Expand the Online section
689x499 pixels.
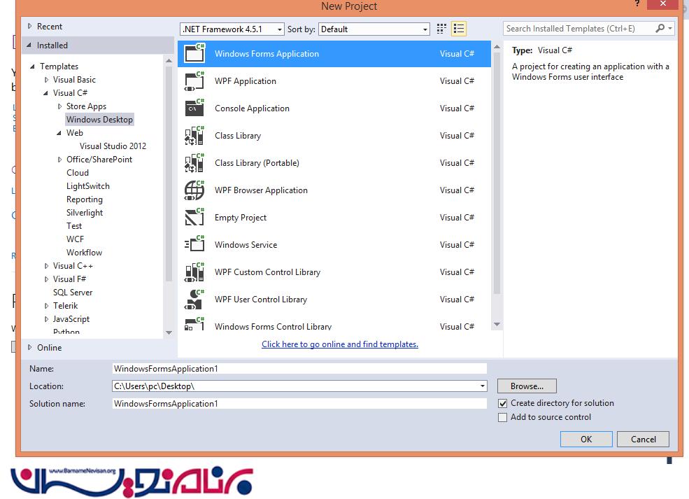click(29, 347)
